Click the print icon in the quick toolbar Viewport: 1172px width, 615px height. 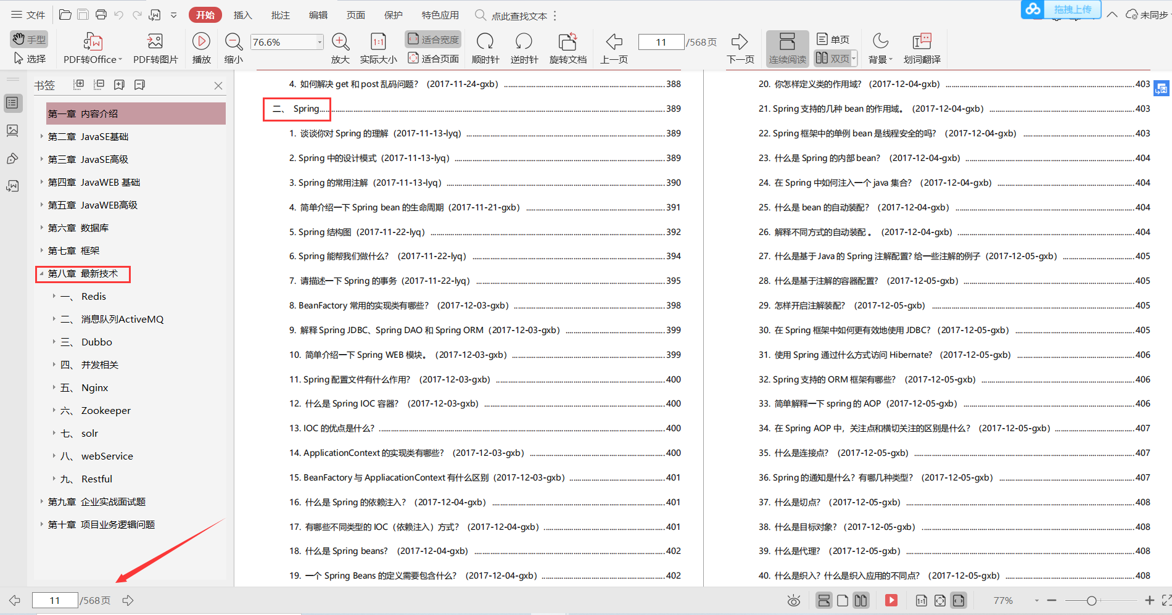pos(101,15)
